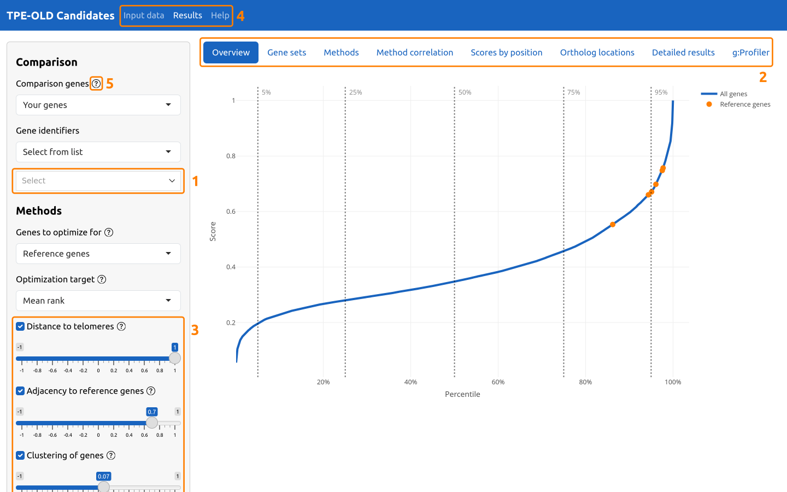The width and height of the screenshot is (787, 492).
Task: Open the Help menu item
Action: (220, 15)
